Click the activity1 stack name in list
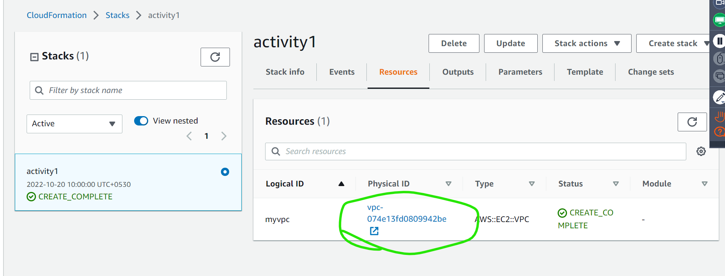This screenshot has width=725, height=276. pos(42,171)
